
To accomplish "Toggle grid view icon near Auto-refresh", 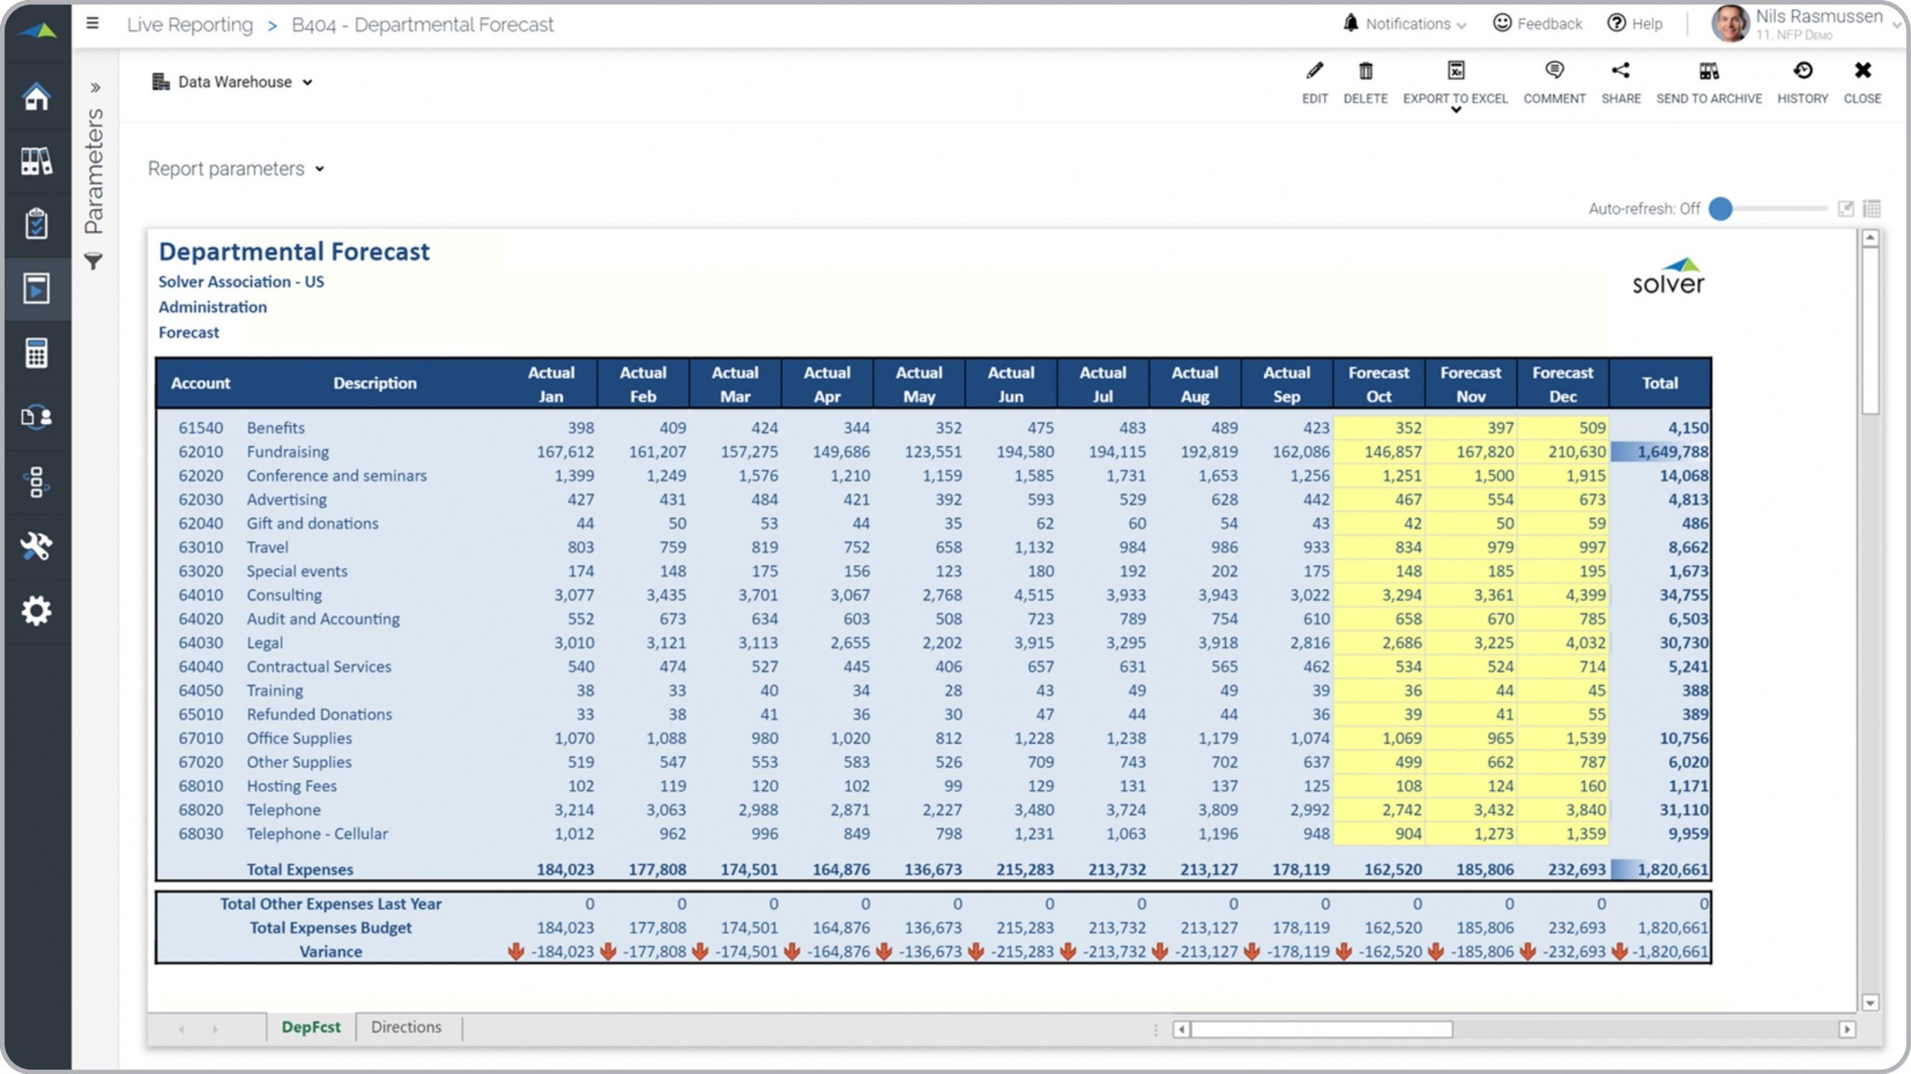I will [1871, 209].
